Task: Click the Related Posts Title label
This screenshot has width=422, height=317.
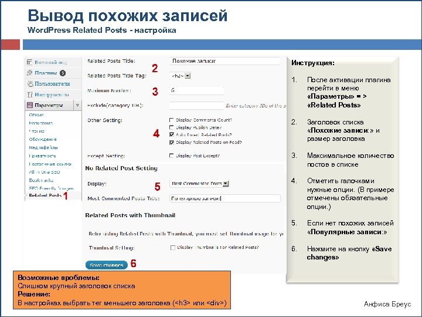Action: [111, 61]
